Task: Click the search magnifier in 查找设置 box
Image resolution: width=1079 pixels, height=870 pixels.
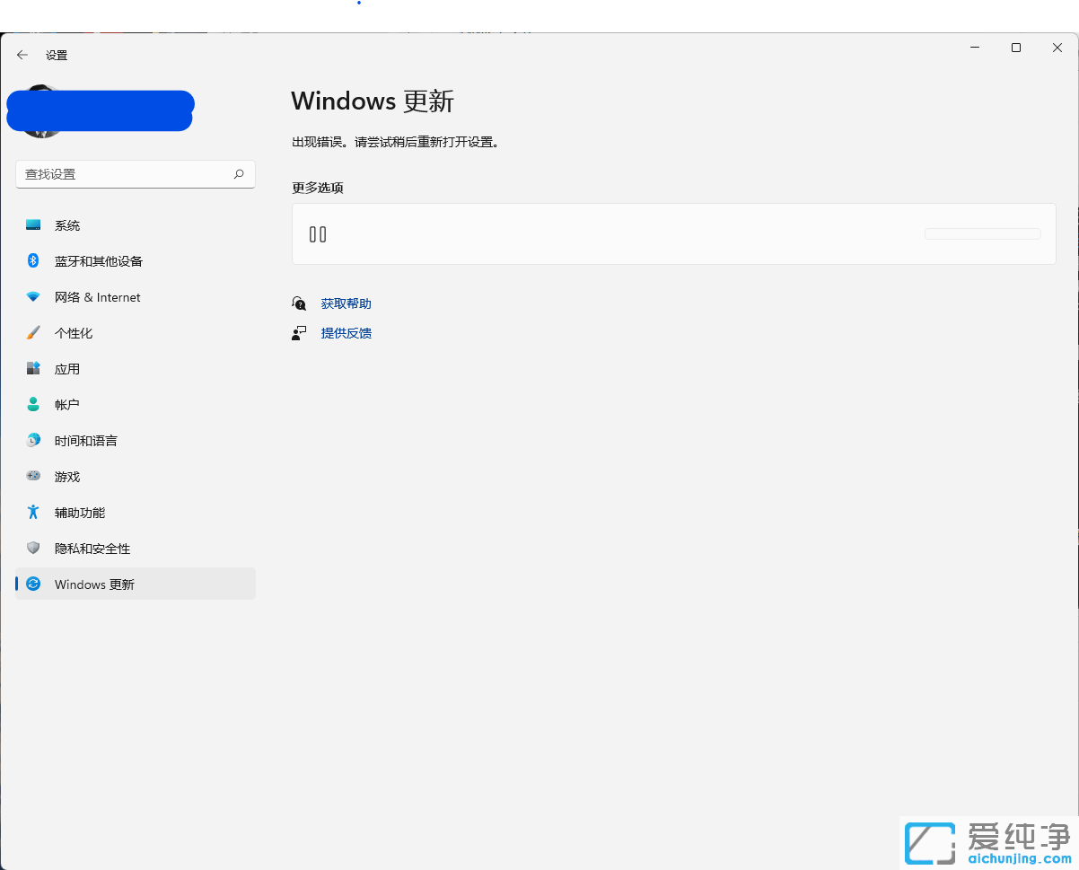Action: click(x=238, y=173)
